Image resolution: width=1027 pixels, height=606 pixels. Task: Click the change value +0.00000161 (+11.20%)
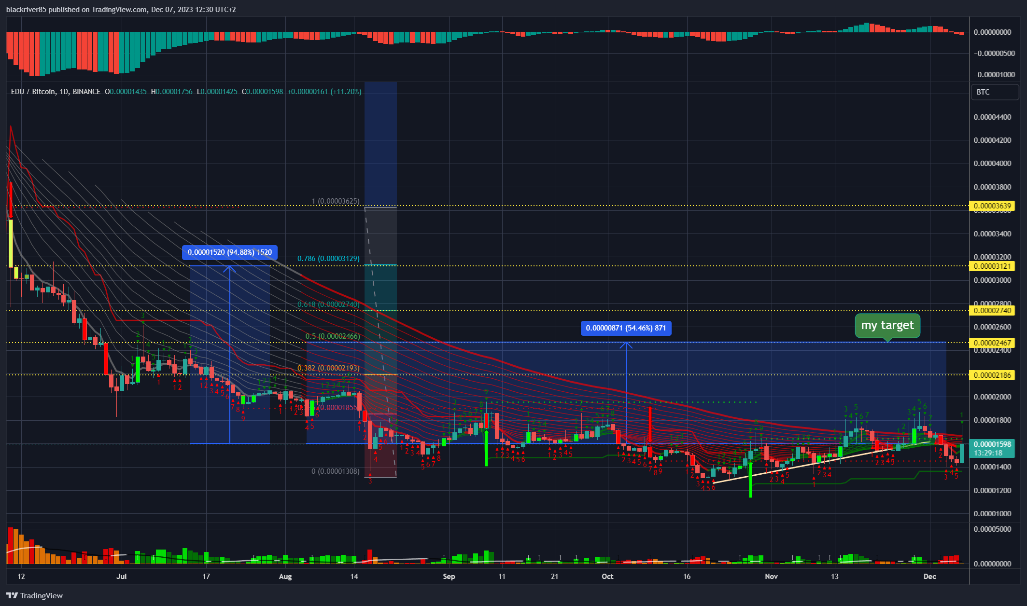(324, 91)
